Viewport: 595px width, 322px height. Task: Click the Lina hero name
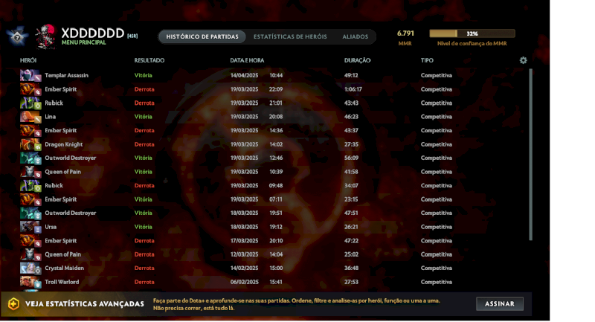tap(50, 117)
